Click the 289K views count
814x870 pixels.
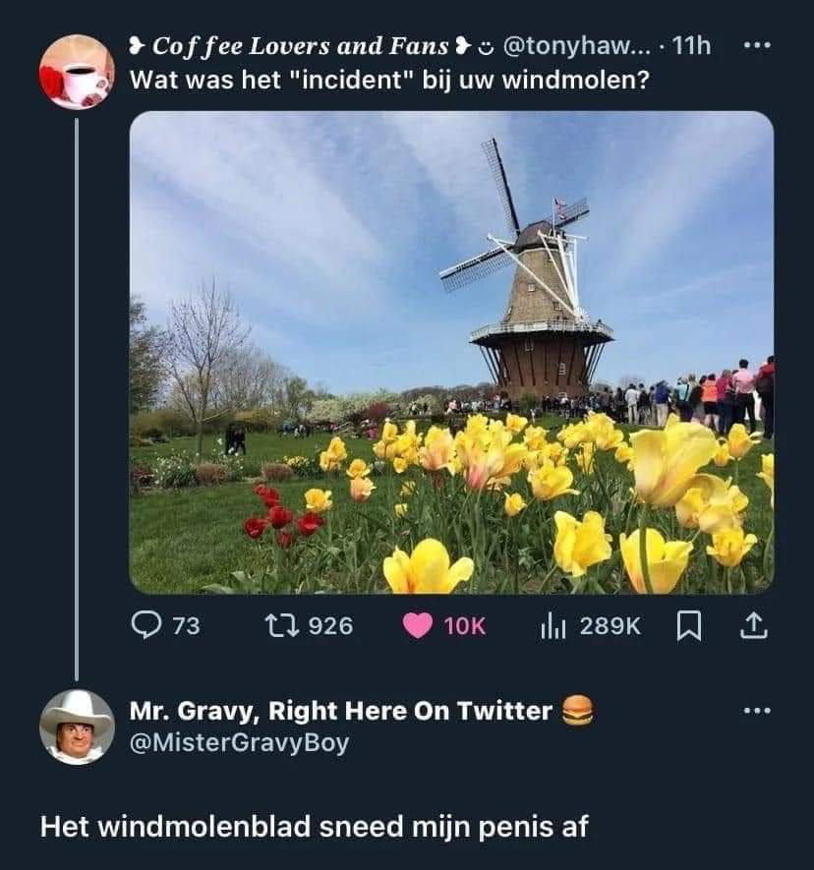tap(610, 625)
